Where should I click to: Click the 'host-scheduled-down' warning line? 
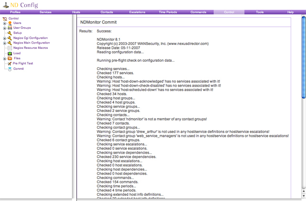[155, 90]
